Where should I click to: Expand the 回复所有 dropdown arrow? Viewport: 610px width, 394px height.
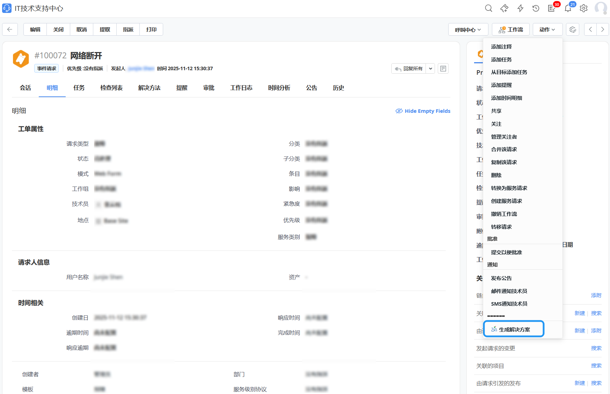pos(430,68)
